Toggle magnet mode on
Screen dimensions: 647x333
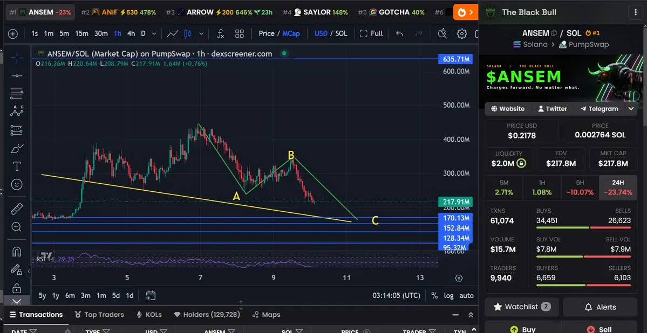(x=17, y=251)
